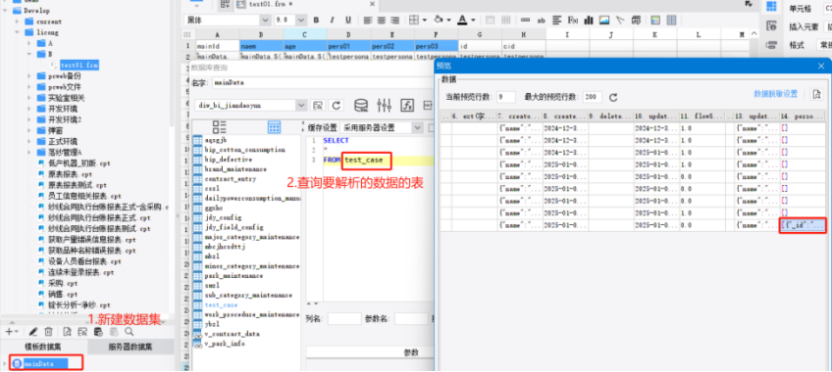Image resolution: width=832 pixels, height=372 pixels.
Task: Toggle italic formatting
Action: coord(333,21)
